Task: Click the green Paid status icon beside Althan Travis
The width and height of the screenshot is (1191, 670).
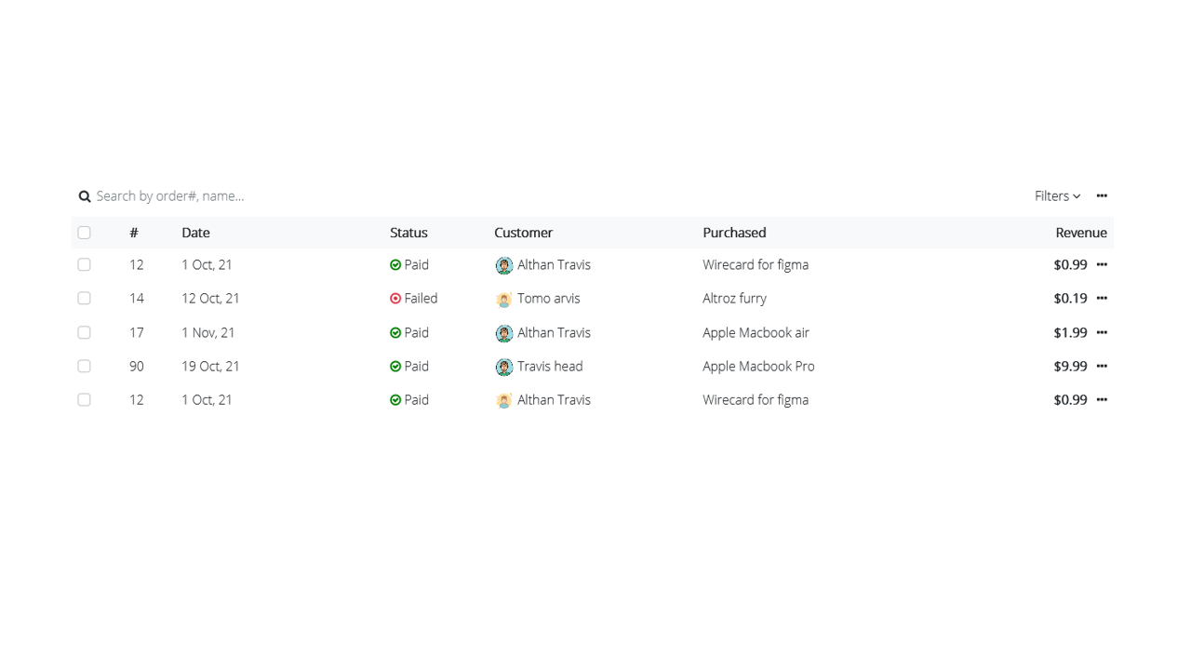Action: (395, 264)
